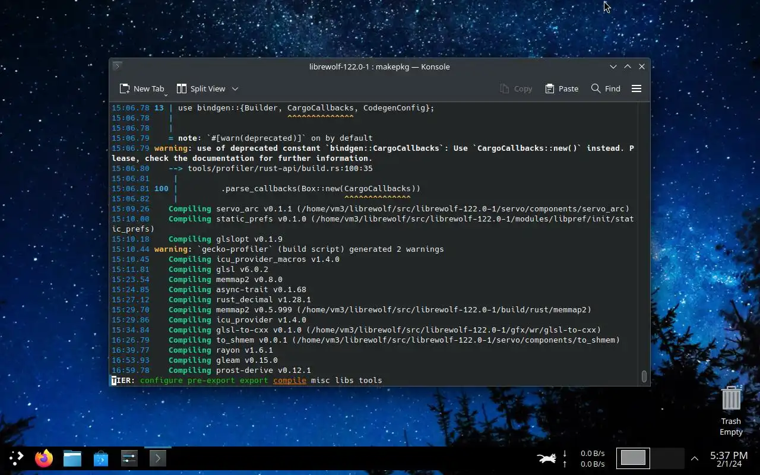Open Dolphin file manager from taskbar

pos(72,458)
